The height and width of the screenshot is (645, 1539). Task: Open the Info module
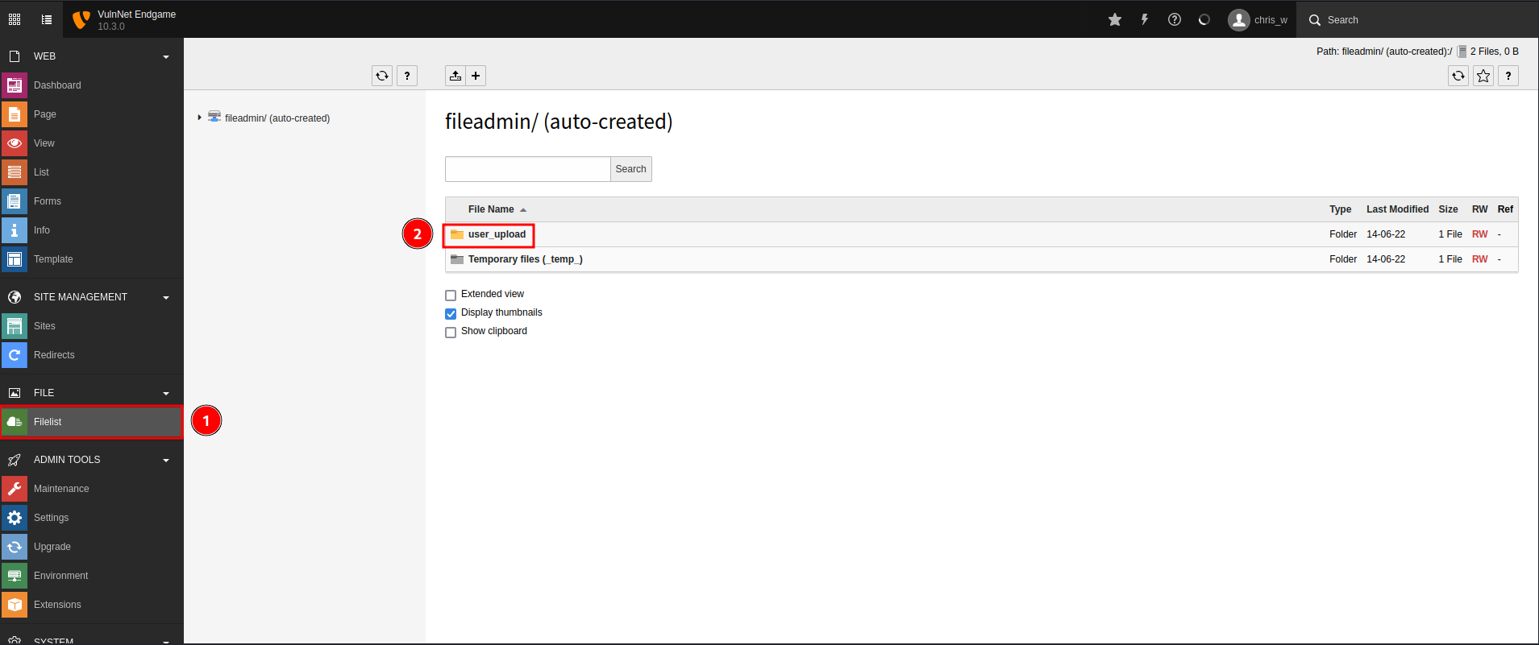[x=92, y=230]
